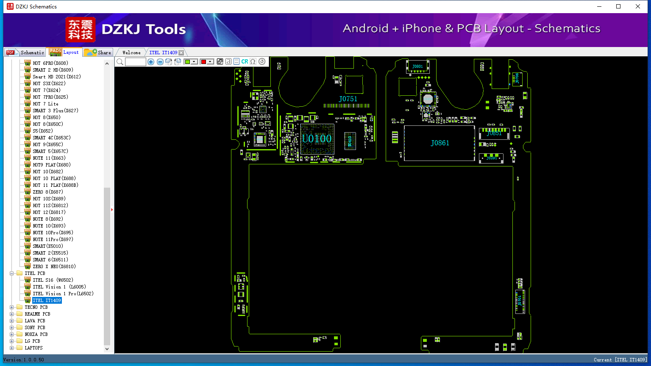Open NOTE 11Pro(X697) layout
Viewport: 651px width, 366px height.
pos(53,239)
